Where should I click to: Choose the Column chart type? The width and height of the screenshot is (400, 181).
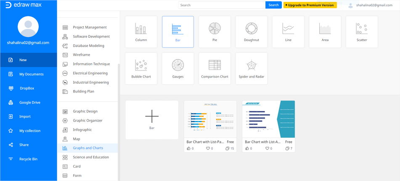(141, 32)
